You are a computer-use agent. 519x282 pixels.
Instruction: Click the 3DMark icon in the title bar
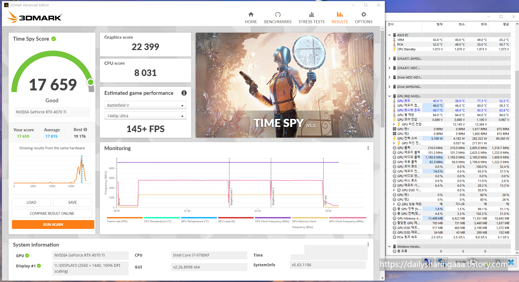6,5
